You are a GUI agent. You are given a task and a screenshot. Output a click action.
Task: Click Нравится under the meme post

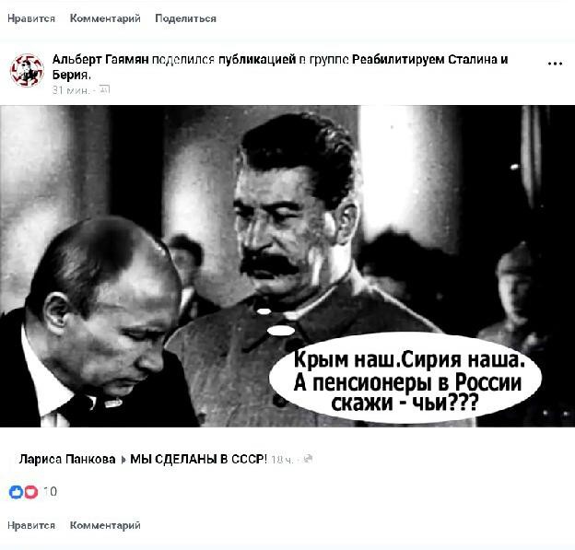[x=31, y=525]
